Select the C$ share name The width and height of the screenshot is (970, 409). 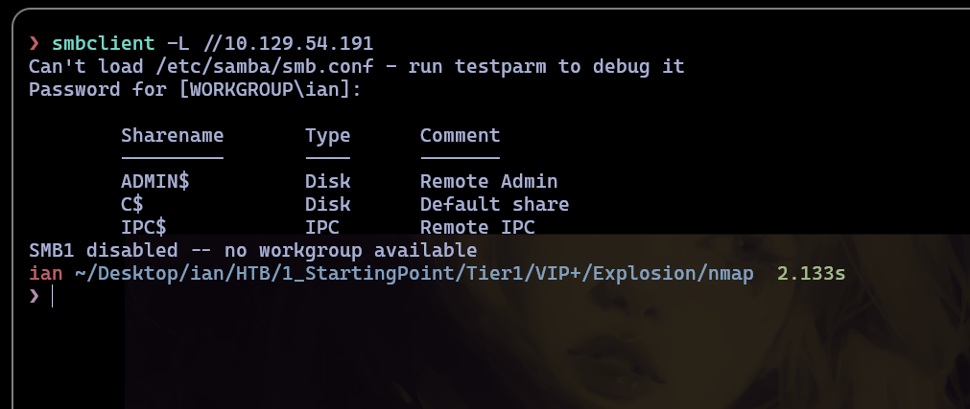(x=132, y=204)
